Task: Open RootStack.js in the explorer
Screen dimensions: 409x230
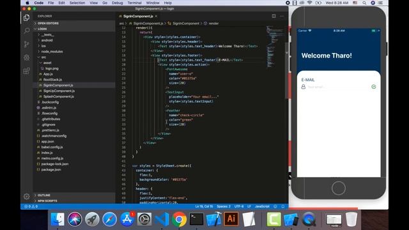Action: click(74, 79)
